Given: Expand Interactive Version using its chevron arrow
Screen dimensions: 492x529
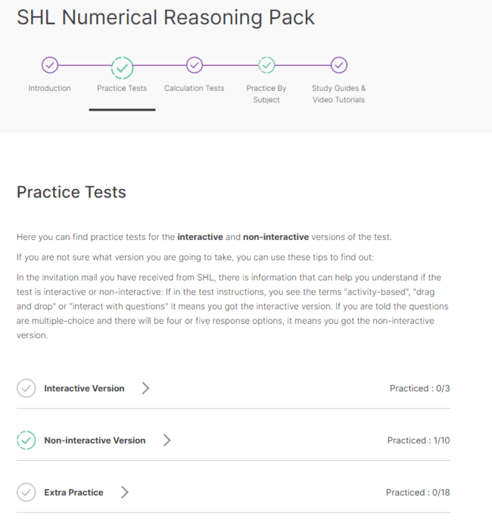Looking at the screenshot, I should point(145,388).
